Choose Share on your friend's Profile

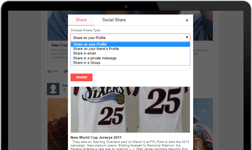coord(130,49)
